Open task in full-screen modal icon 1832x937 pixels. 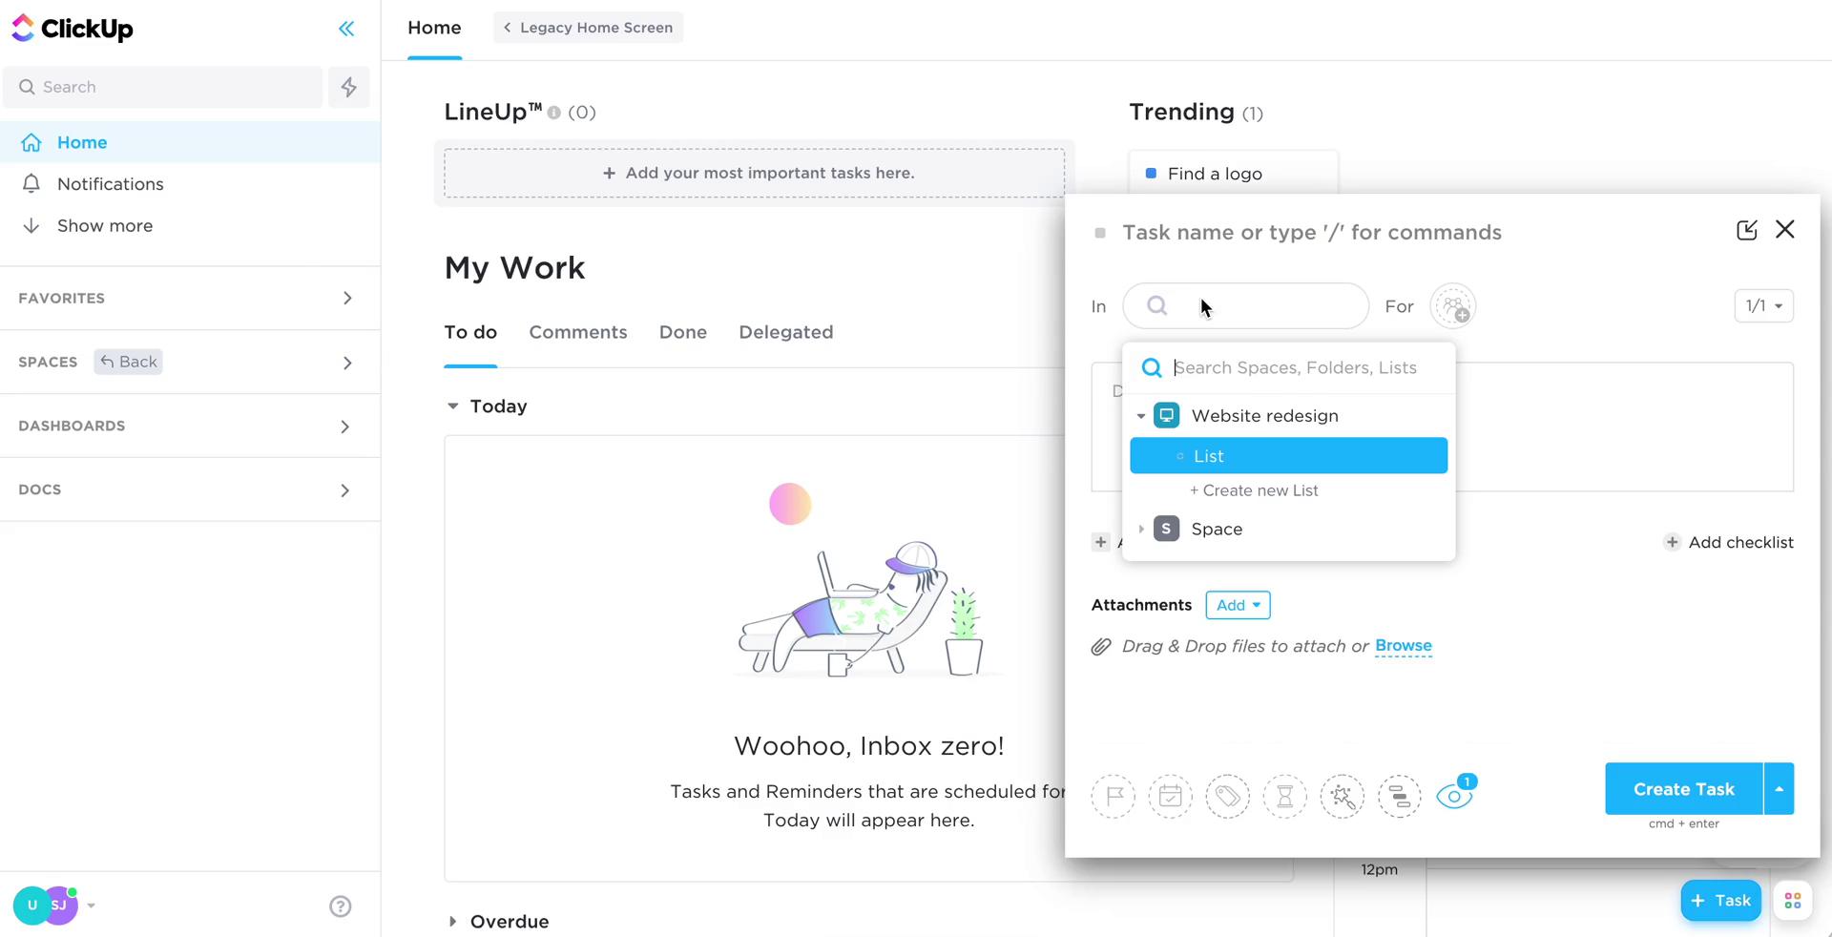pos(1746,230)
